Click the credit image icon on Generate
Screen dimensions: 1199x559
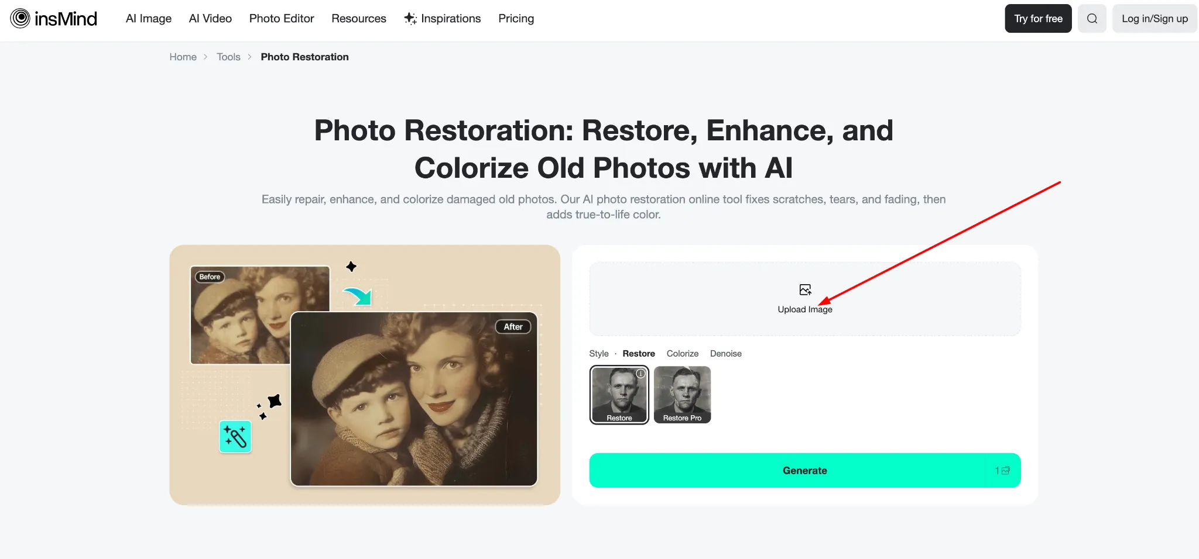1006,471
